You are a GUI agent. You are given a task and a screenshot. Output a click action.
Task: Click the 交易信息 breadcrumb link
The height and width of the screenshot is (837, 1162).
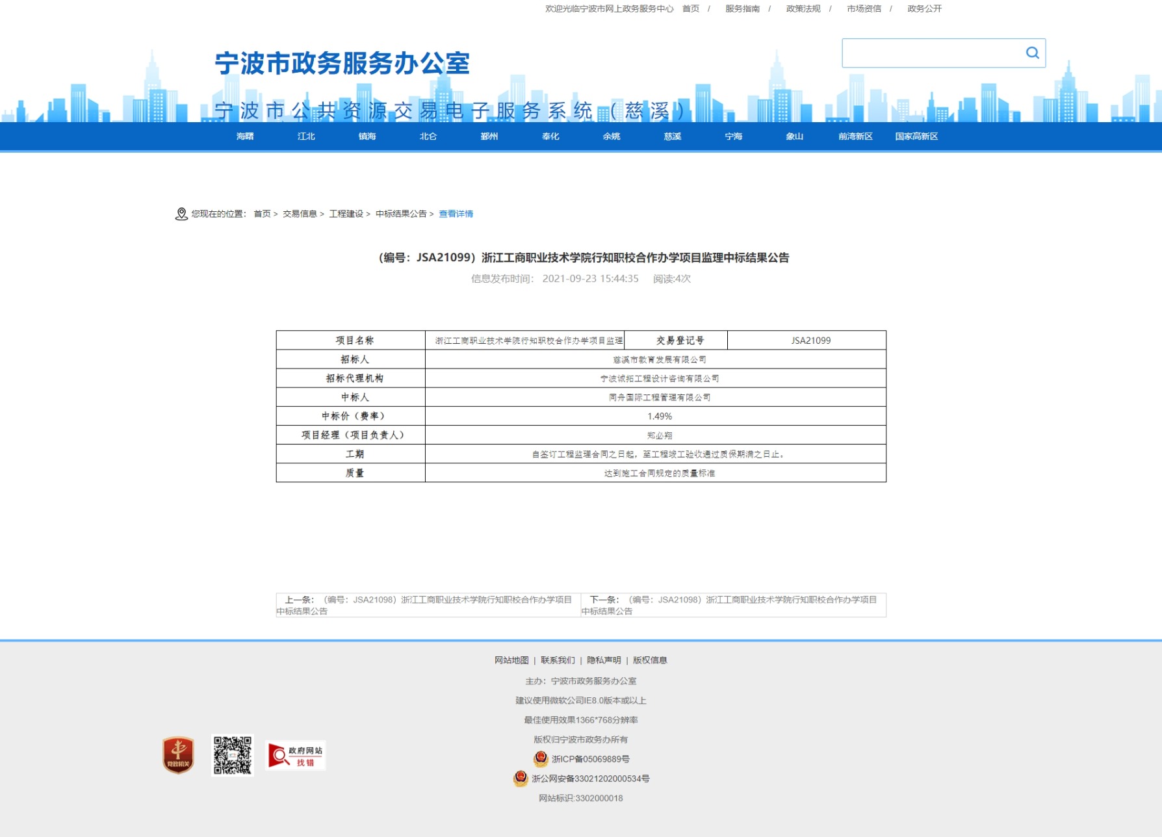click(300, 214)
